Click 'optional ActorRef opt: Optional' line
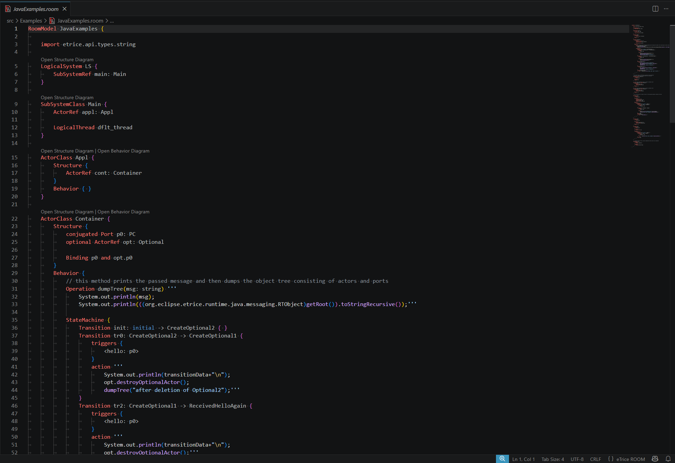The width and height of the screenshot is (675, 463). (x=115, y=242)
